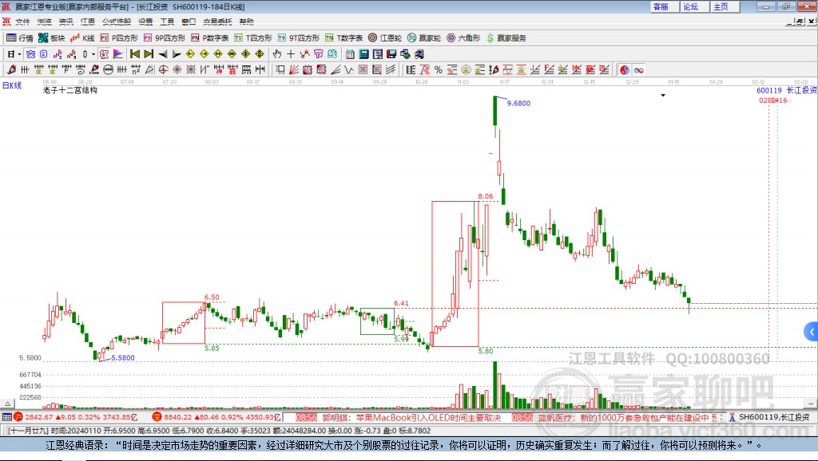The width and height of the screenshot is (818, 461).
Task: Select the Gann fan lines tool
Action: tap(294, 70)
